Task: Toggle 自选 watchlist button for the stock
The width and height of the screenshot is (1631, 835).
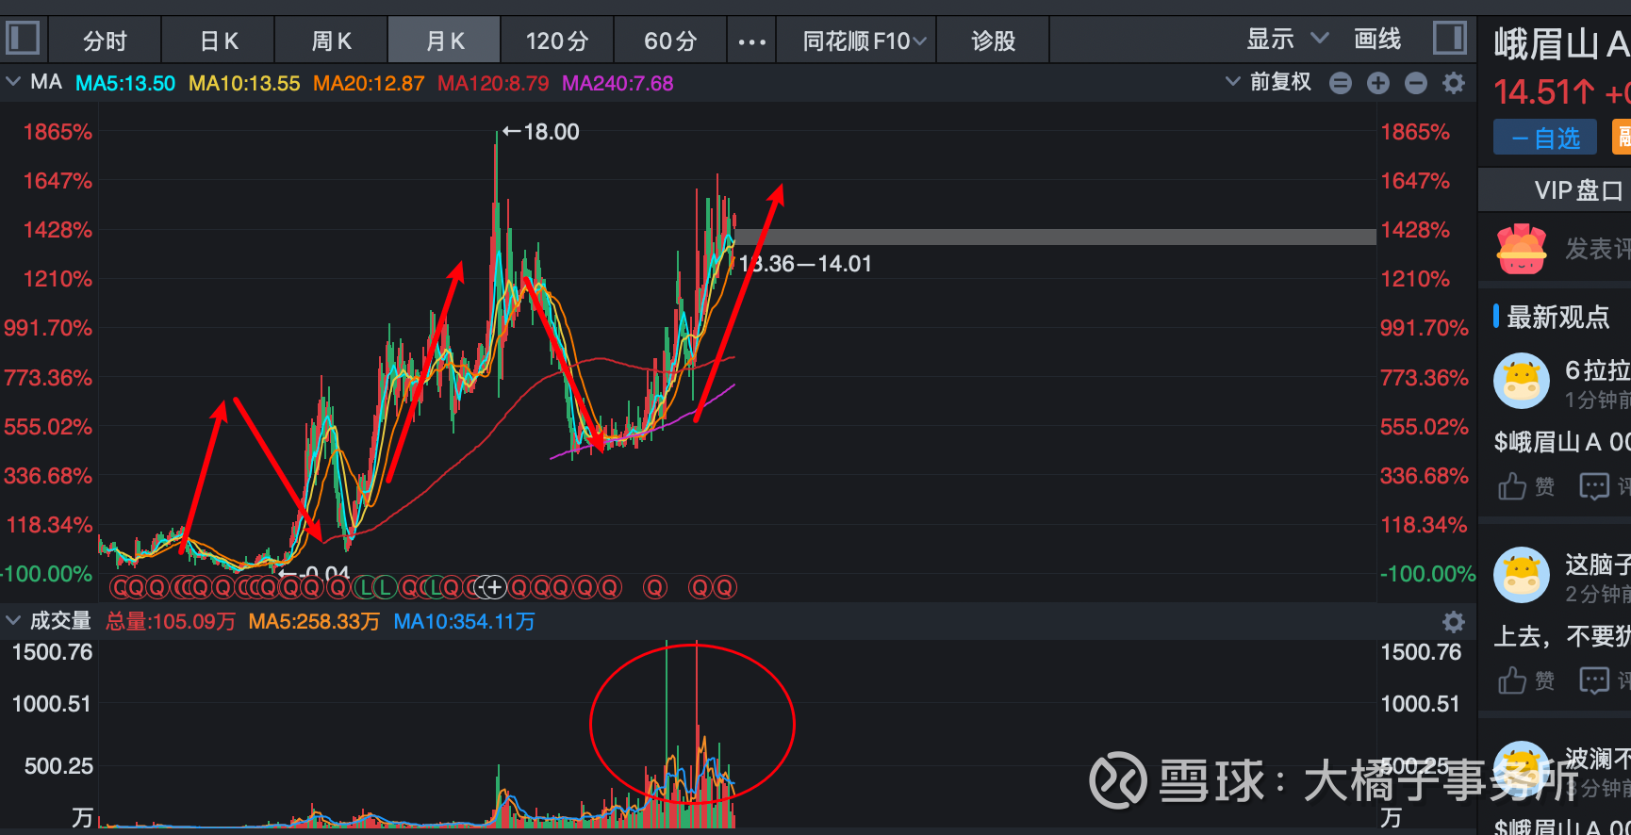Action: pos(1545,138)
